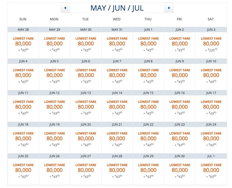Advance to next month with right arrow
232x188 pixels.
[169, 8]
